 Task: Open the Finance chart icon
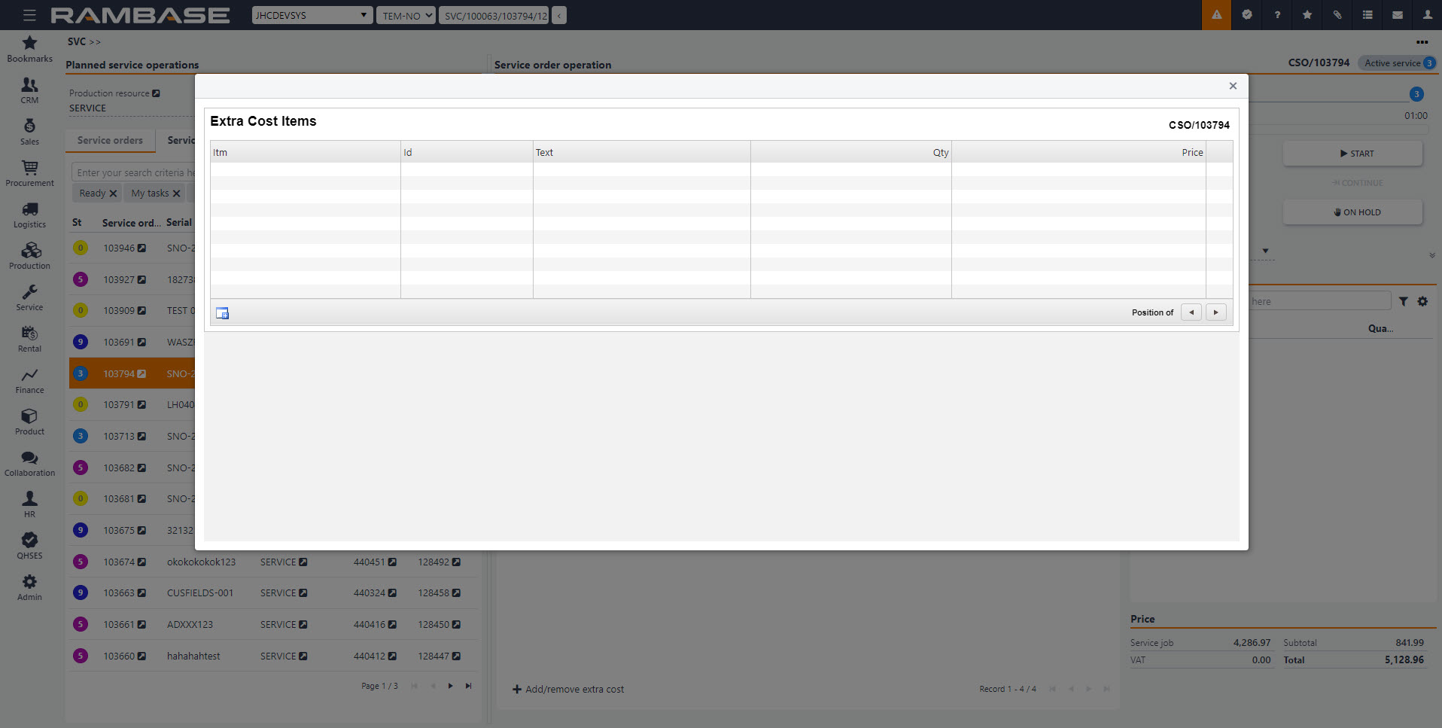(29, 375)
